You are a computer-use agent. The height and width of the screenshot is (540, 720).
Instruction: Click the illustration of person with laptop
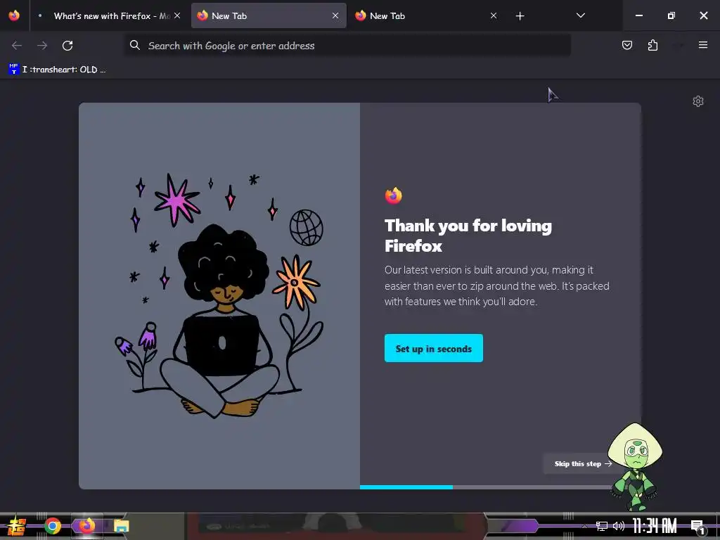(x=219, y=296)
